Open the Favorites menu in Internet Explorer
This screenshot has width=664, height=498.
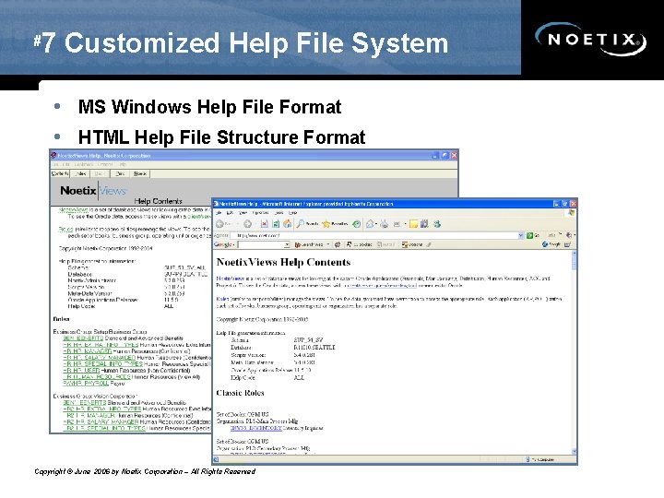(260, 213)
